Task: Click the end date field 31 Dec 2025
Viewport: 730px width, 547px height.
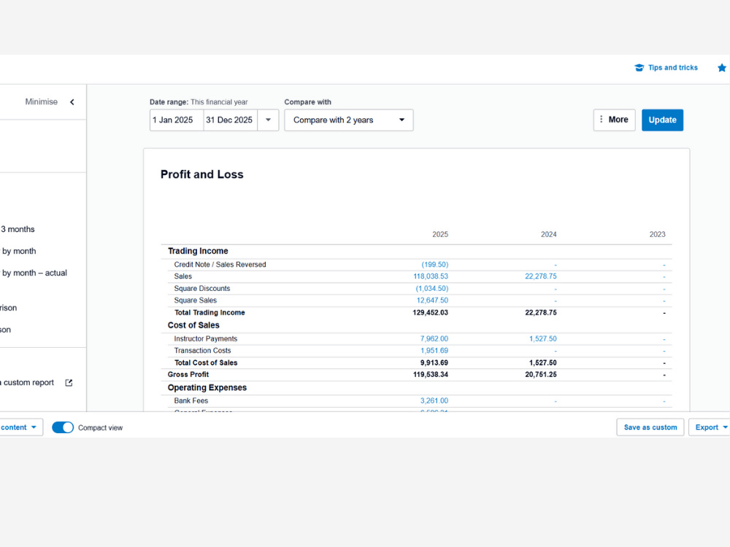Action: click(231, 120)
